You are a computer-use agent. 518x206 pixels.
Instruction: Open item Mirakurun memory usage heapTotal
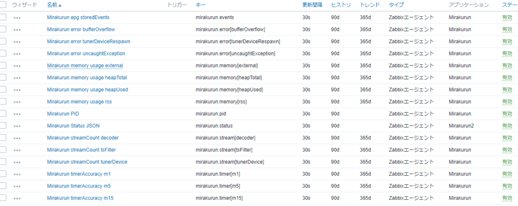87,77
